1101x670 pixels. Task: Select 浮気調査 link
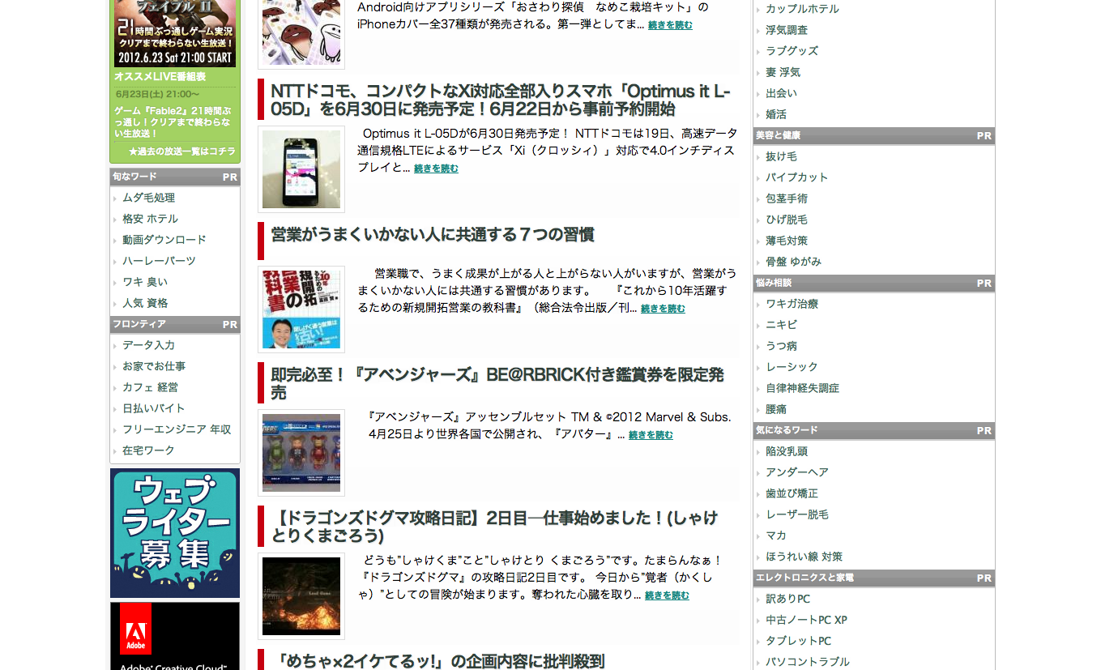787,30
